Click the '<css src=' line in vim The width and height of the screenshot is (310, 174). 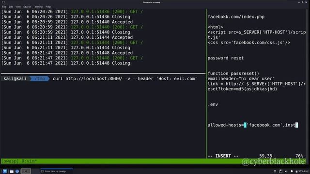click(x=249, y=43)
